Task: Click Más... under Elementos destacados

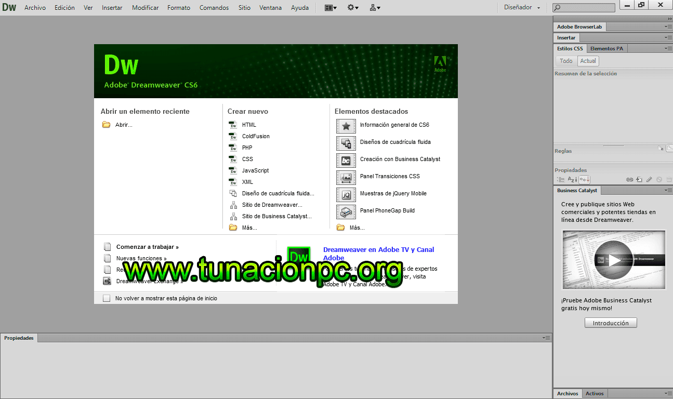Action: 357,228
